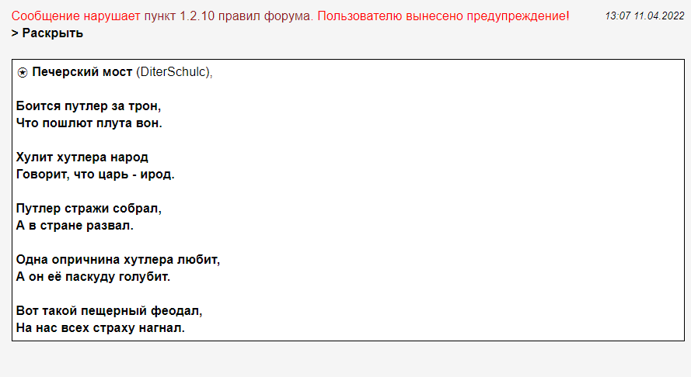Click the line 'Что пошлют плута вон.'
Image resolution: width=691 pixels, height=377 pixels.
[x=89, y=123]
